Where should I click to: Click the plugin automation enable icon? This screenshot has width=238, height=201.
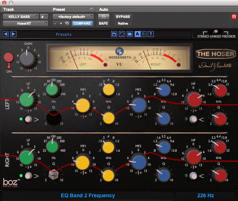pos(104,16)
